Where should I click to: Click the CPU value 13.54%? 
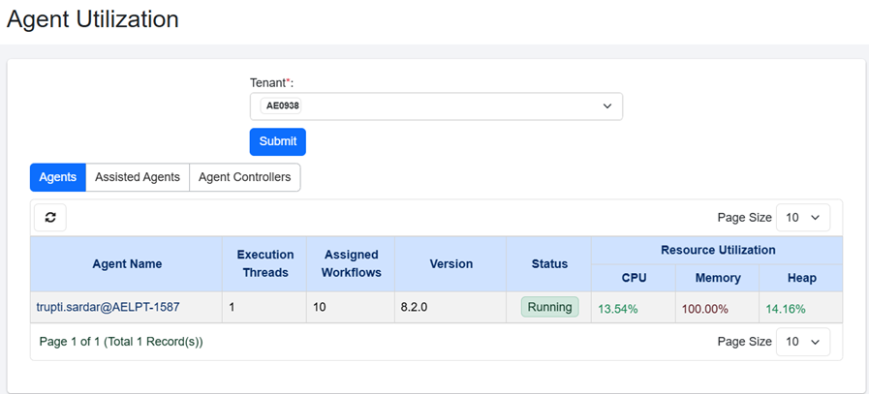pyautogui.click(x=618, y=309)
